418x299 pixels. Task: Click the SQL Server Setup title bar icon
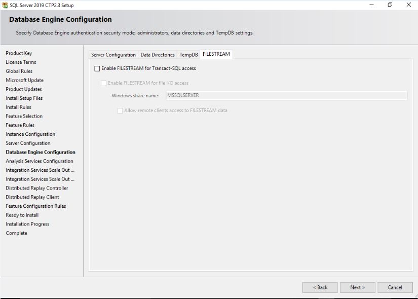click(x=5, y=5)
